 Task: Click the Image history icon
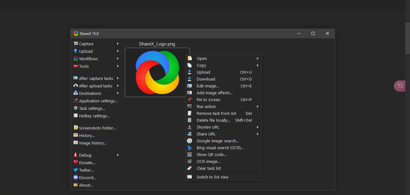[x=76, y=143]
